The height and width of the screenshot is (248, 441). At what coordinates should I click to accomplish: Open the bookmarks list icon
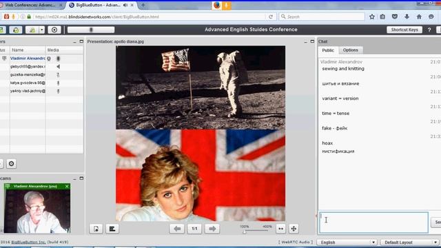(x=382, y=17)
